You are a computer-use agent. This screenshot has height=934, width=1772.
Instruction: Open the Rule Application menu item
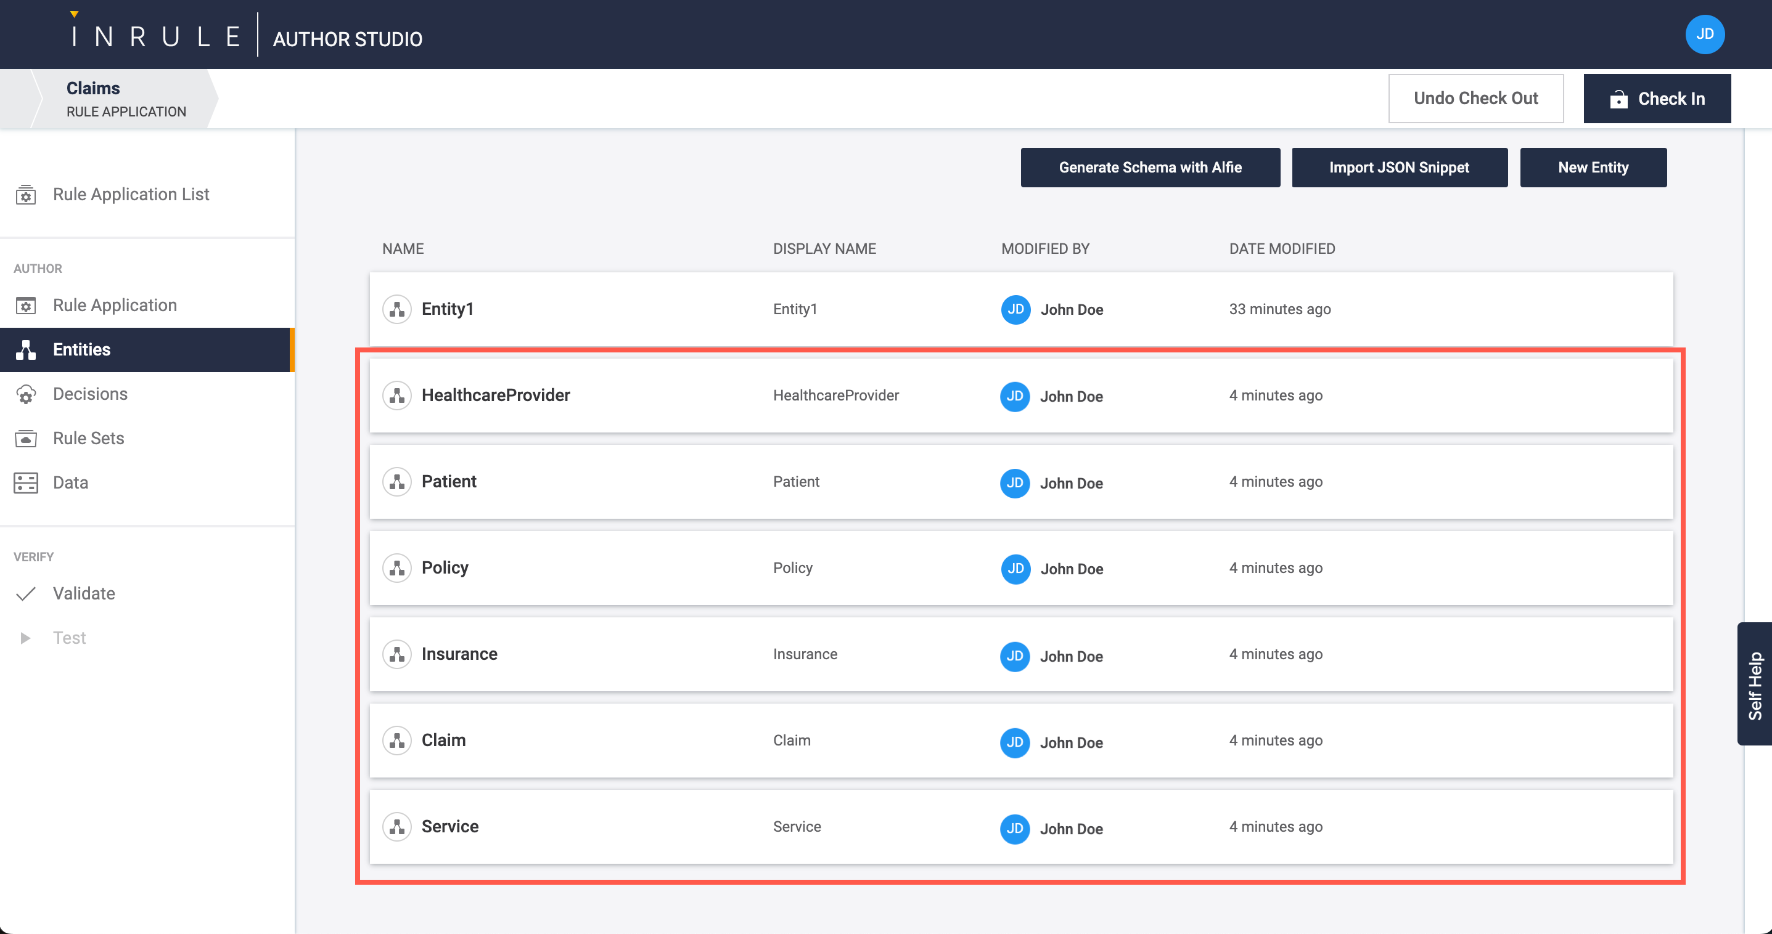tap(115, 305)
